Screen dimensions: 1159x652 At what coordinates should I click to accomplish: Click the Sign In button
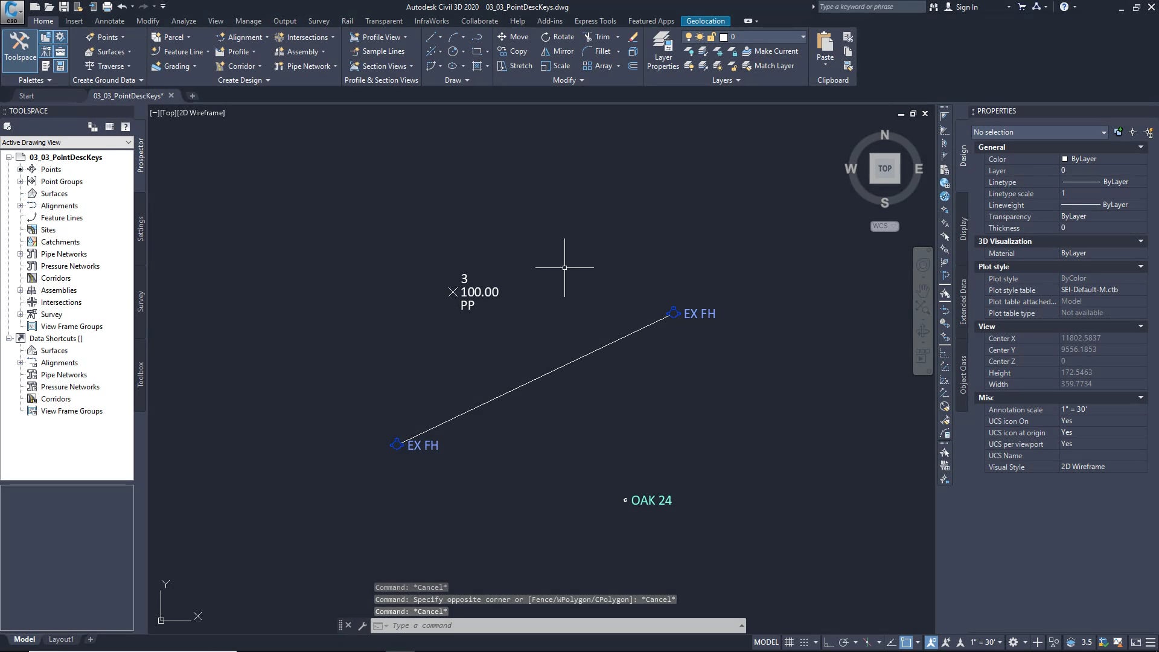pyautogui.click(x=966, y=7)
